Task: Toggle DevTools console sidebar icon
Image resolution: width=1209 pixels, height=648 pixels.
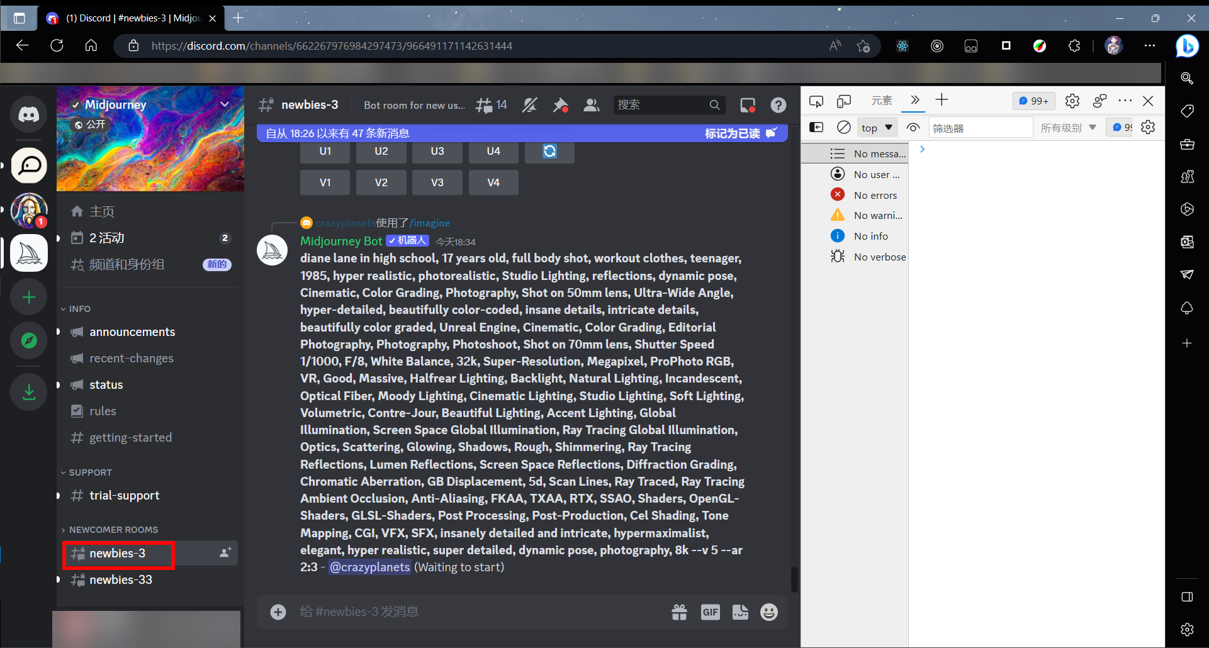Action: tap(816, 127)
